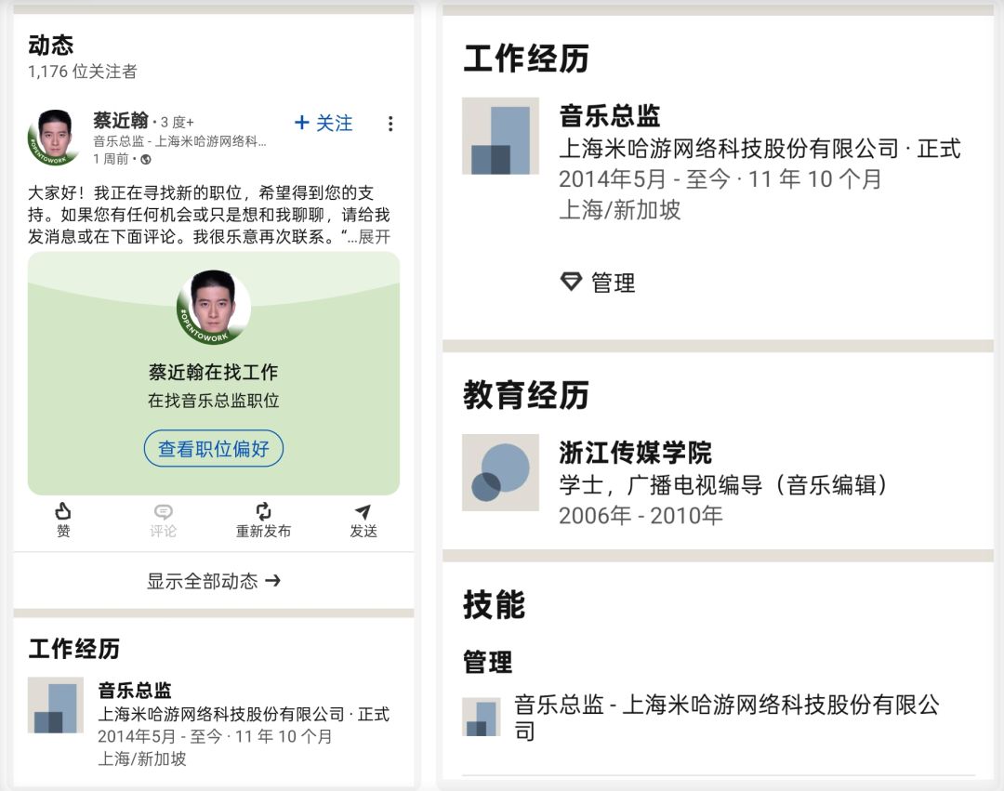The image size is (1004, 791).
Task: Open 音乐总监 - 上海米哈游 skill endorsement entry
Action: (x=727, y=718)
